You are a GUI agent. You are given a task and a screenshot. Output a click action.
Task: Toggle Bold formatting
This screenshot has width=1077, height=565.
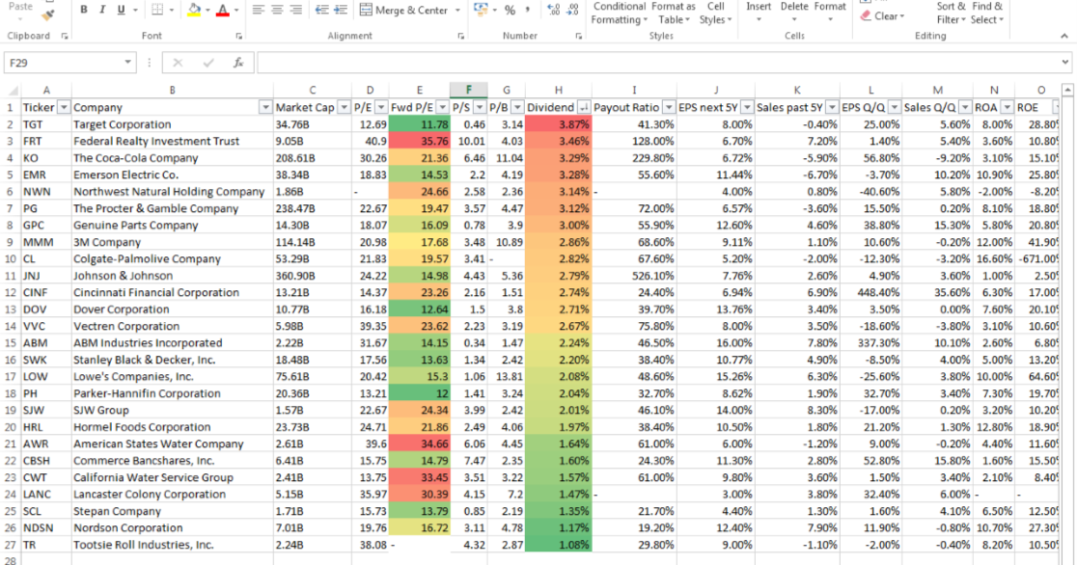[x=83, y=9]
